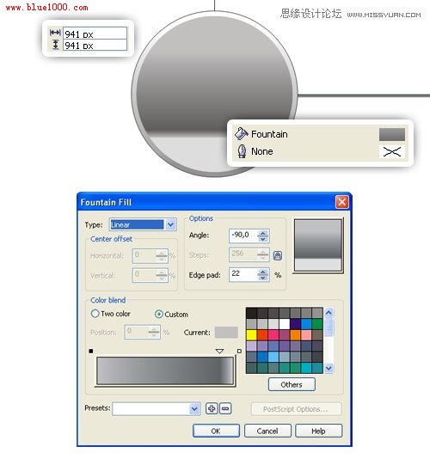Click the PostScript Options button
The width and height of the screenshot is (430, 465).
tap(296, 409)
